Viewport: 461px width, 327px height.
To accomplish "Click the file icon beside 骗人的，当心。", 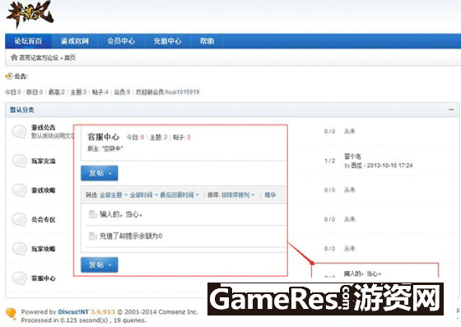I will [93, 214].
